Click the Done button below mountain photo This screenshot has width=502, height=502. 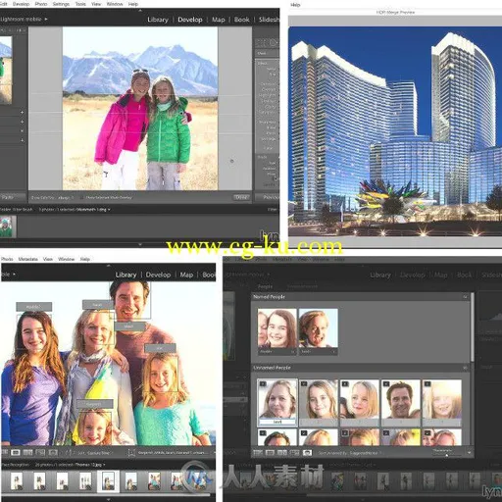[241, 197]
